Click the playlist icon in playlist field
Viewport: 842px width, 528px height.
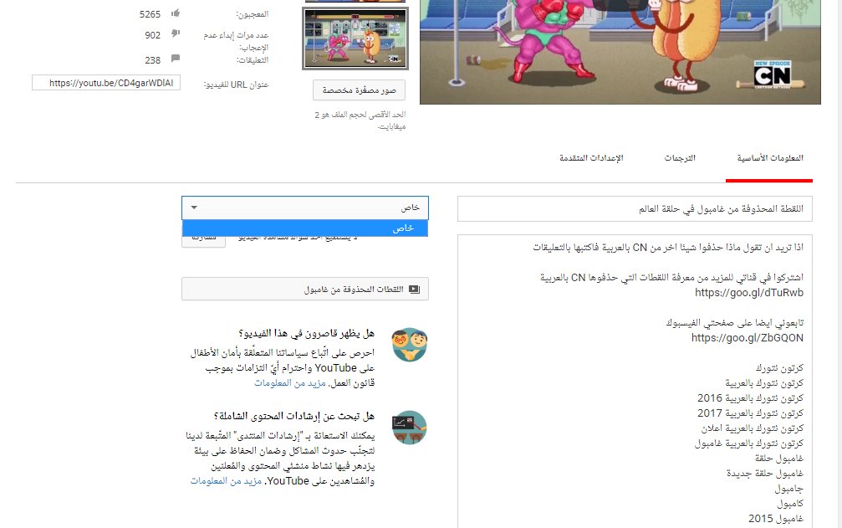tap(414, 289)
